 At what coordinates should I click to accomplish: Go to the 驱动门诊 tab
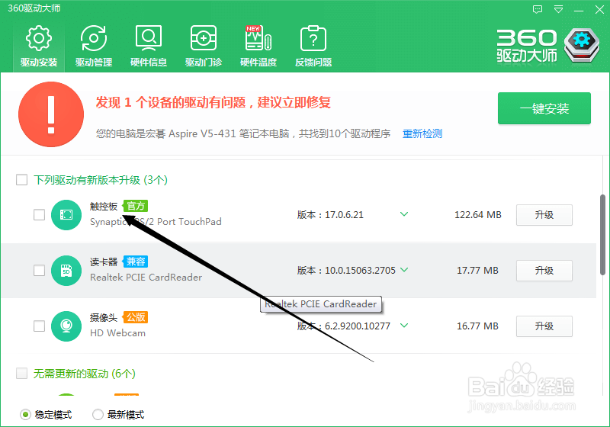[x=204, y=47]
